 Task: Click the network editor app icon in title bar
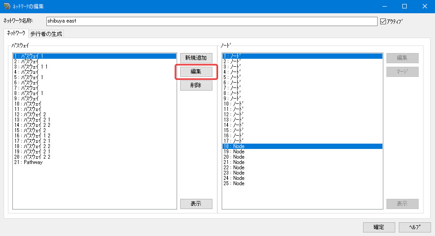pos(7,6)
